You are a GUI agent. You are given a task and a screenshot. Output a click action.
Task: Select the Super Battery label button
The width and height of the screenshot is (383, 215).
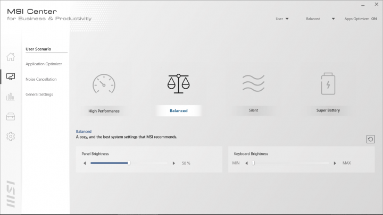[x=328, y=110]
